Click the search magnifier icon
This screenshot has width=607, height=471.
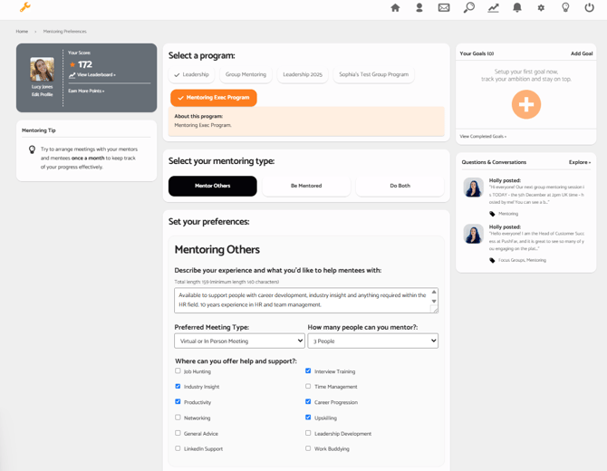(x=468, y=7)
